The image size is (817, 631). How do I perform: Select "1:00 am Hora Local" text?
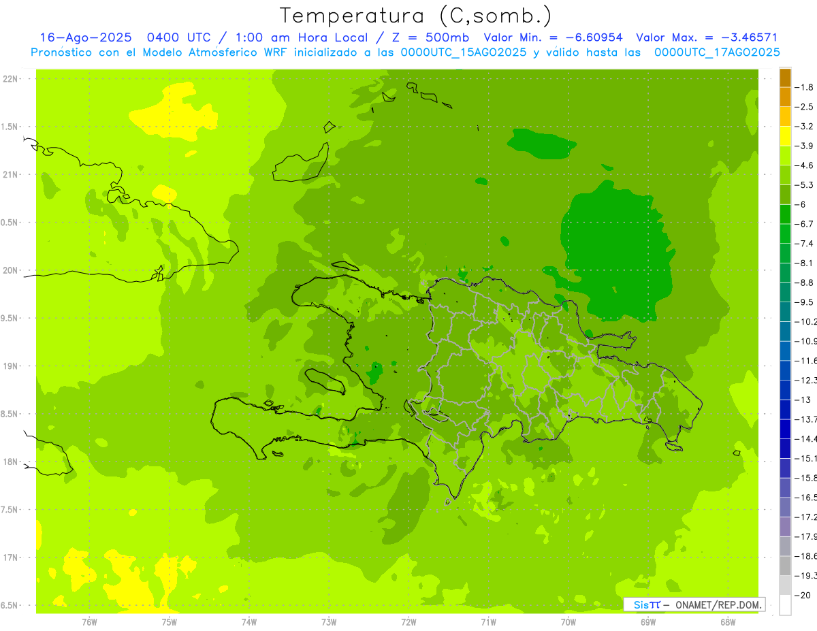[304, 37]
